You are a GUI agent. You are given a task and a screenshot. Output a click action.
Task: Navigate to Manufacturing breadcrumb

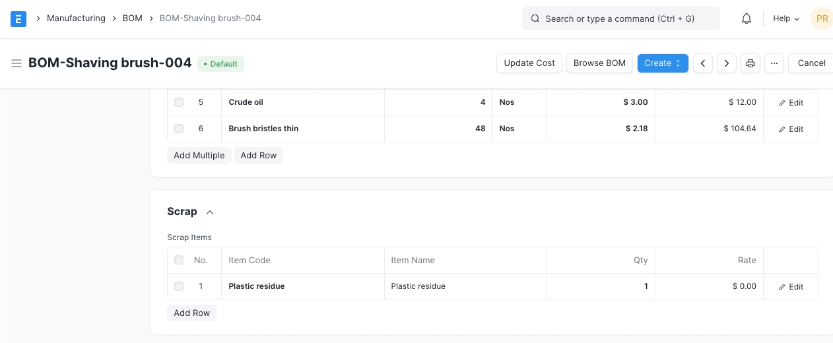click(76, 18)
